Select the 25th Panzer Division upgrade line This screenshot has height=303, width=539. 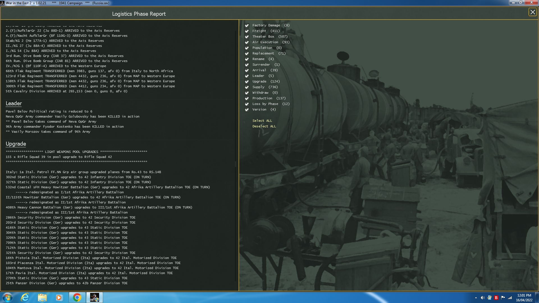click(67, 283)
